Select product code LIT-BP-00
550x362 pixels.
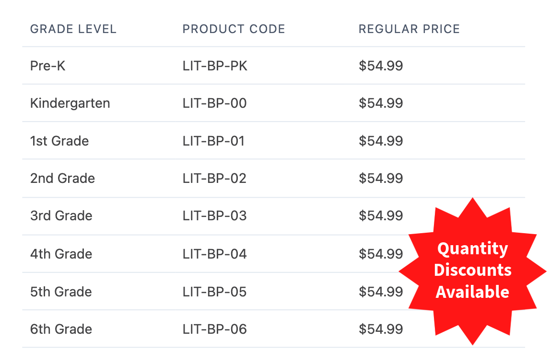tap(214, 103)
